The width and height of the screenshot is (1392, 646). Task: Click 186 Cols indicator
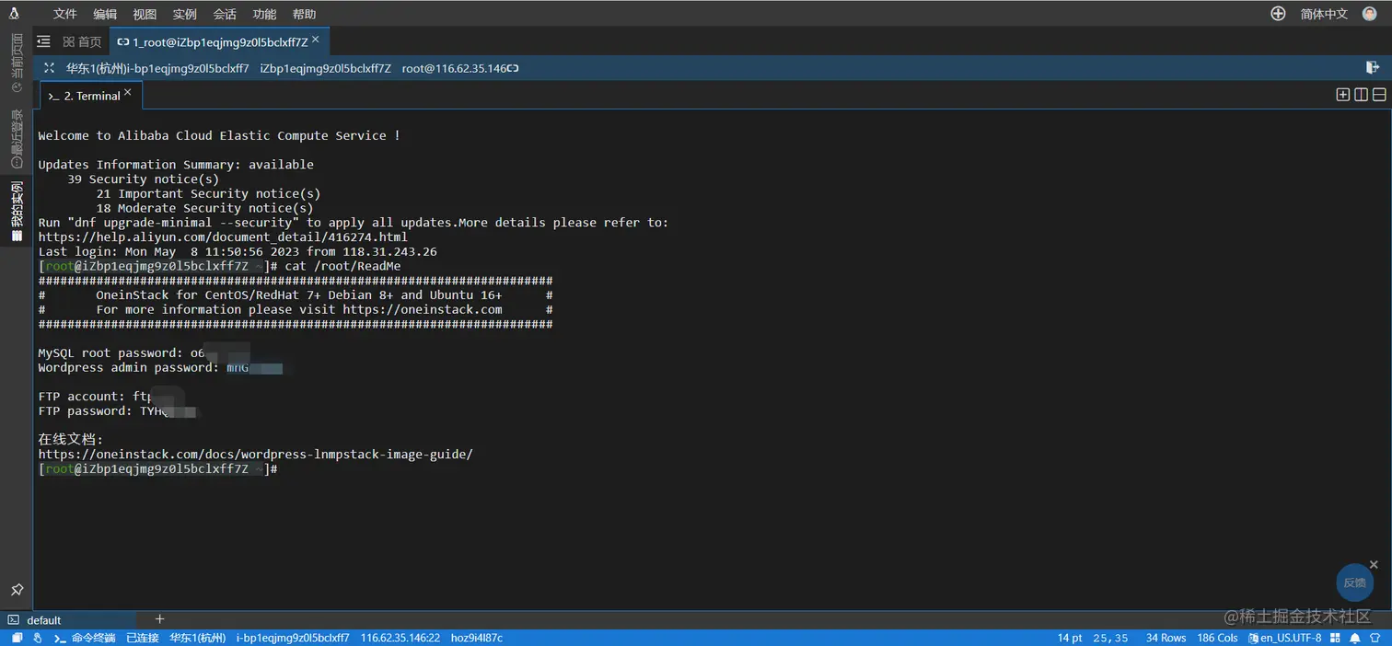coord(1218,638)
